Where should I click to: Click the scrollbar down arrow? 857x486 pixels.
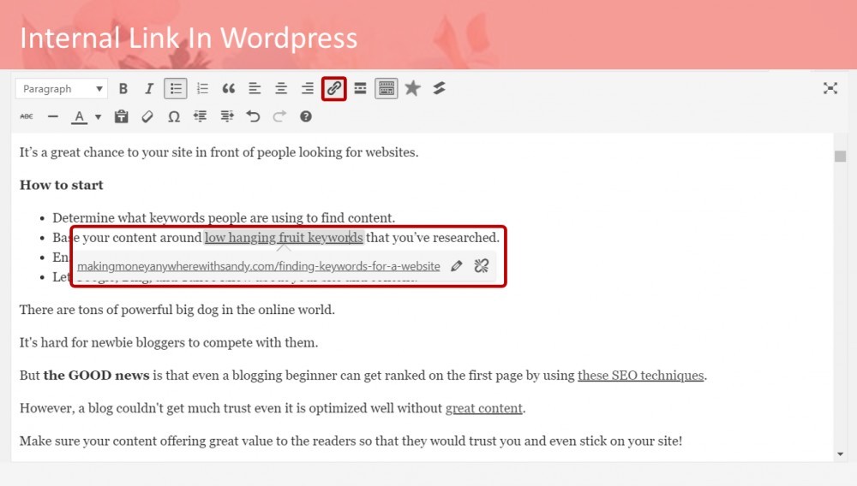(840, 454)
